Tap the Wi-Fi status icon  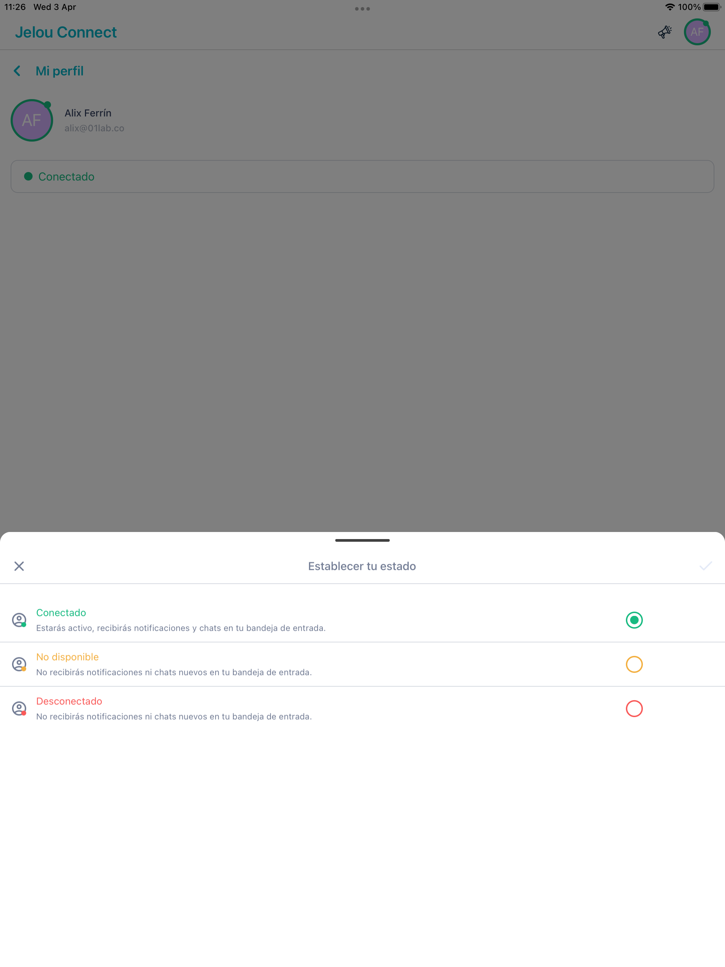click(669, 7)
